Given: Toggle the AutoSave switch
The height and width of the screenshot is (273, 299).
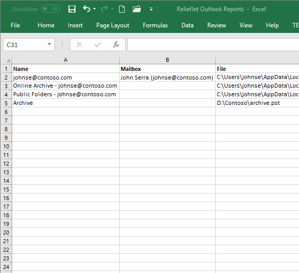Looking at the screenshot, I should [51, 9].
